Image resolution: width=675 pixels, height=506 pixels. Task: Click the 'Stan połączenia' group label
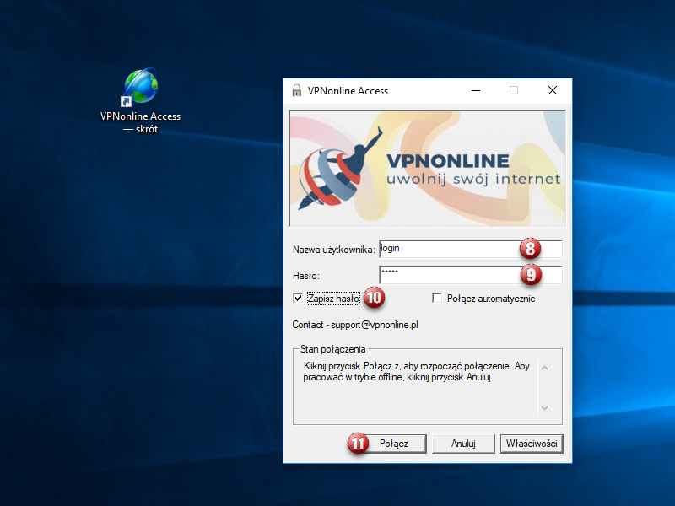pos(332,349)
